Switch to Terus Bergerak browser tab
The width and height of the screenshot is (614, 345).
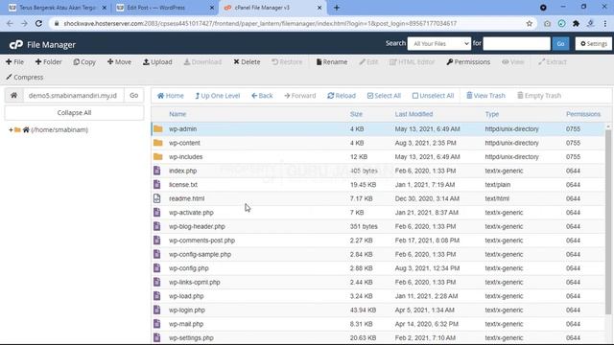(58, 8)
